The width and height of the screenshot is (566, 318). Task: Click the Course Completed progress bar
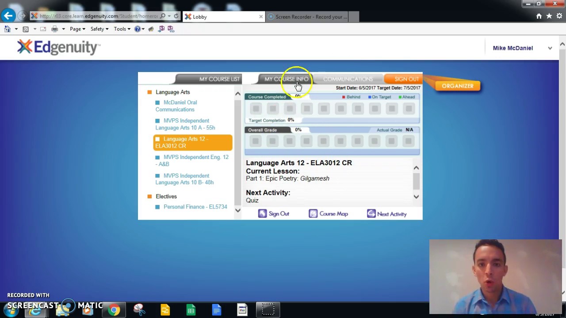click(332, 109)
